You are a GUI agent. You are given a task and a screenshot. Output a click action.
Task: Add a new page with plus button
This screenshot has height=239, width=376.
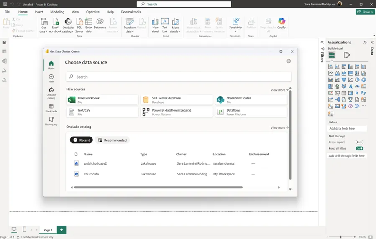61,230
